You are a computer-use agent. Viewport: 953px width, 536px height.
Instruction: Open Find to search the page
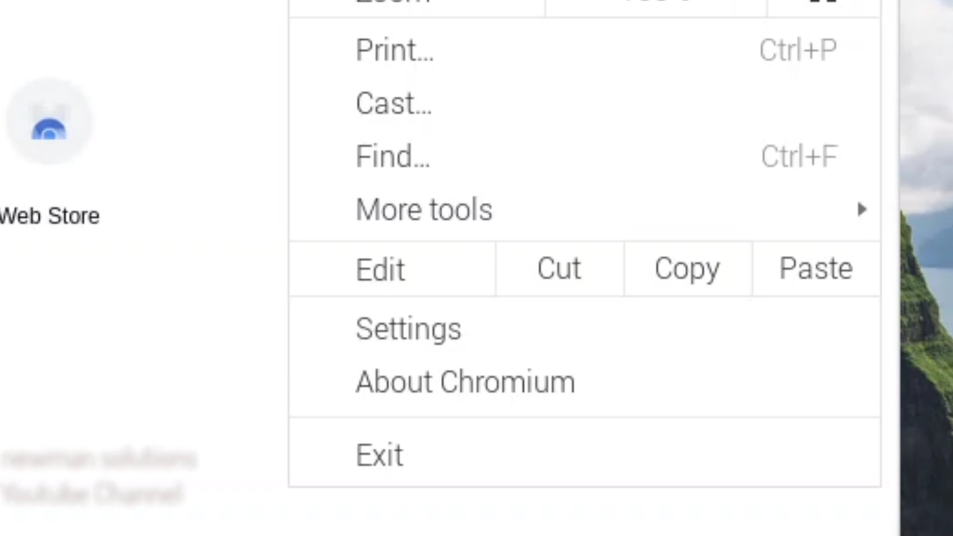coord(392,156)
